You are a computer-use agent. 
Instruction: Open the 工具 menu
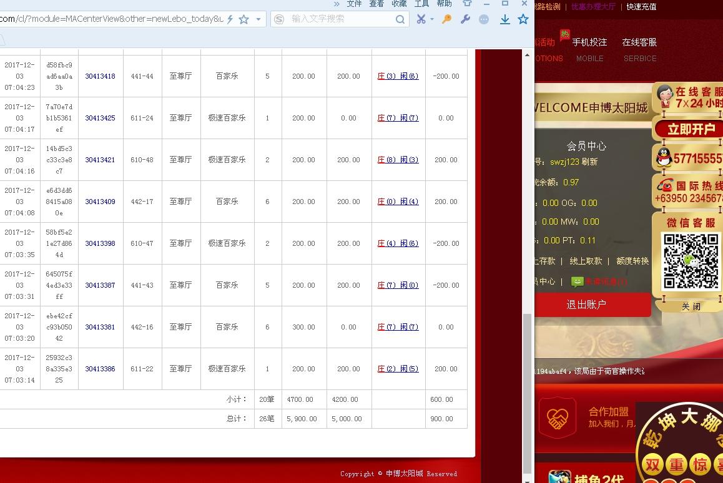(x=421, y=4)
